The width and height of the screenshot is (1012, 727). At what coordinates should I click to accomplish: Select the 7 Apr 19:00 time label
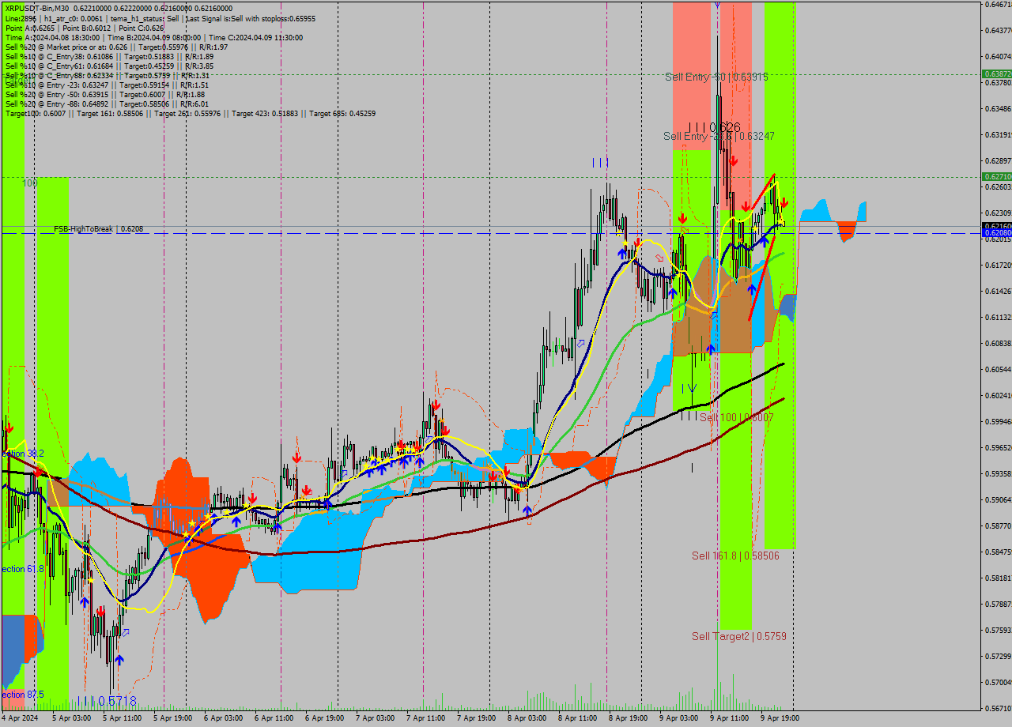[x=476, y=718]
